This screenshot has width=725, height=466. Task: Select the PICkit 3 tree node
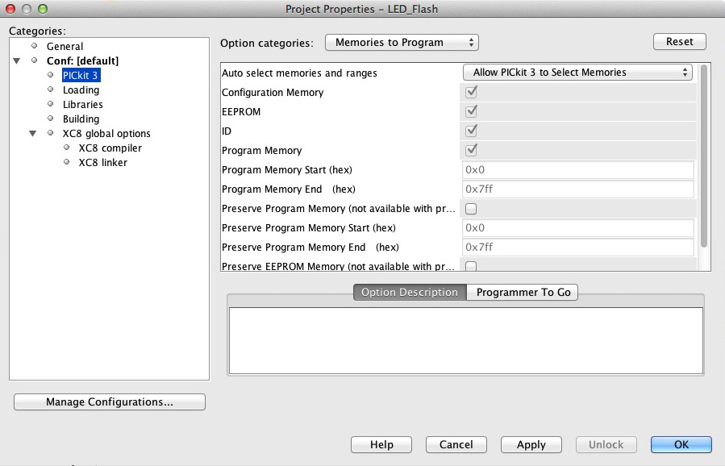(81, 76)
